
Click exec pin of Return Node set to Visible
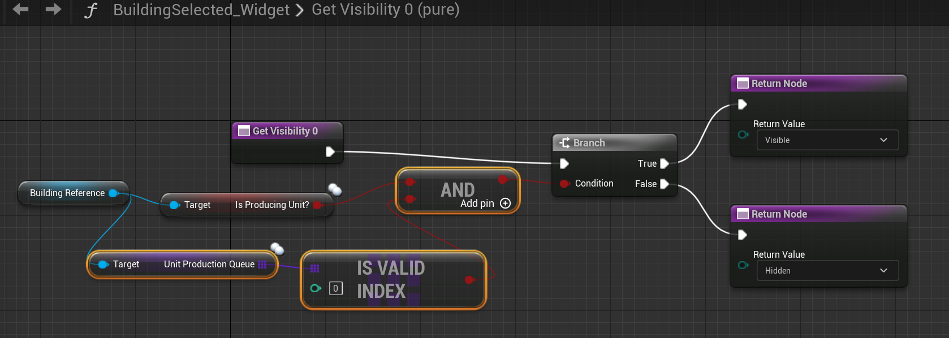tap(743, 104)
